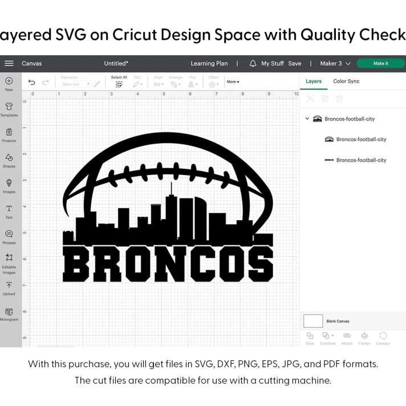Open the Projects panel
The image size is (406, 406).
pyautogui.click(x=9, y=135)
